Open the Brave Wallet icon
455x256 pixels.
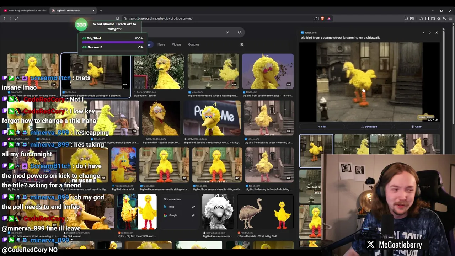[x=433, y=18]
